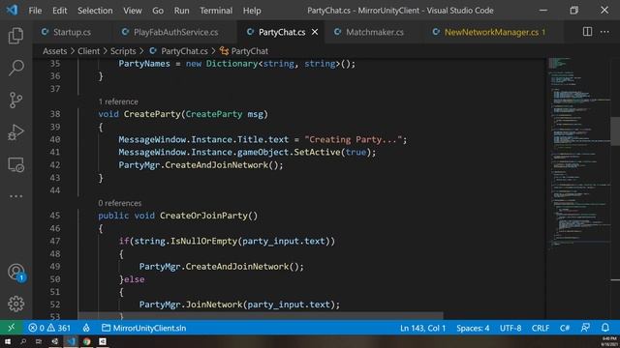
Task: Click 'SetActive' on line 41
Action: click(317, 153)
